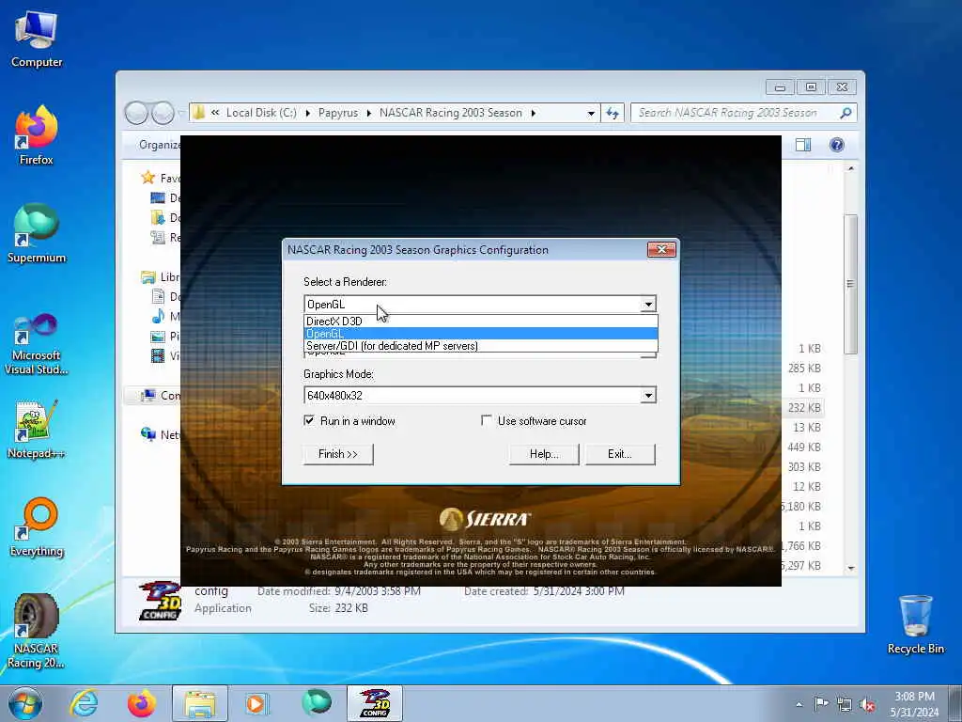Click the Help... button
962x722 pixels.
coord(544,454)
